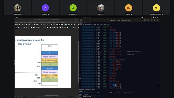
Task: Click the Line Color pencil icon
Action: coord(22,27)
